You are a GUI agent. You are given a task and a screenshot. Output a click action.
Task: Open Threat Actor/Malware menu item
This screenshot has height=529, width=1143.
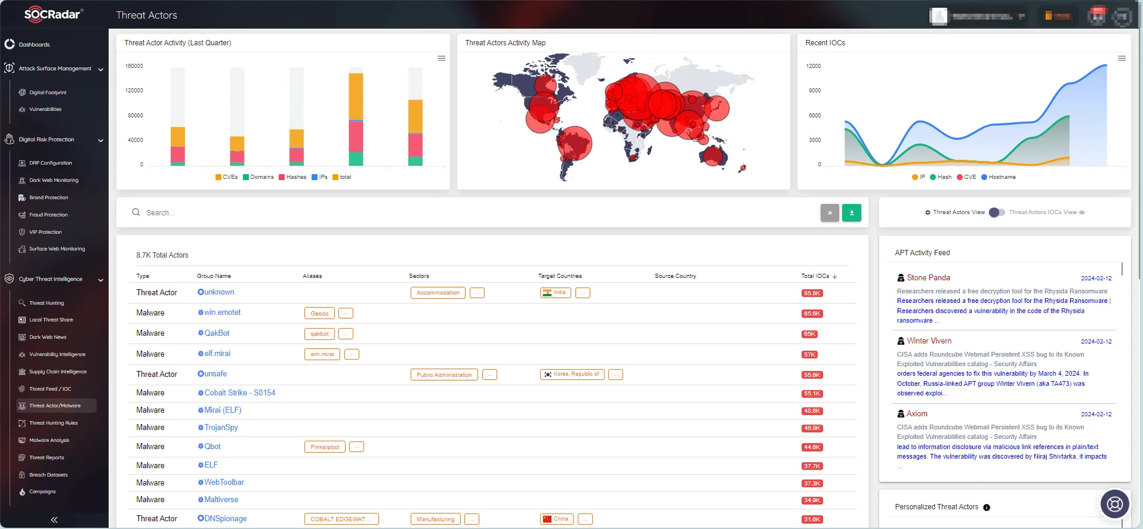point(56,406)
